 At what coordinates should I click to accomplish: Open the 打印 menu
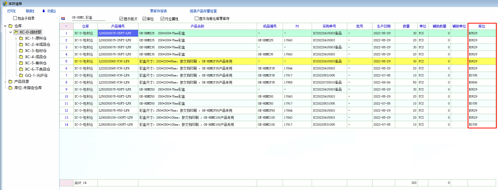pos(11,11)
